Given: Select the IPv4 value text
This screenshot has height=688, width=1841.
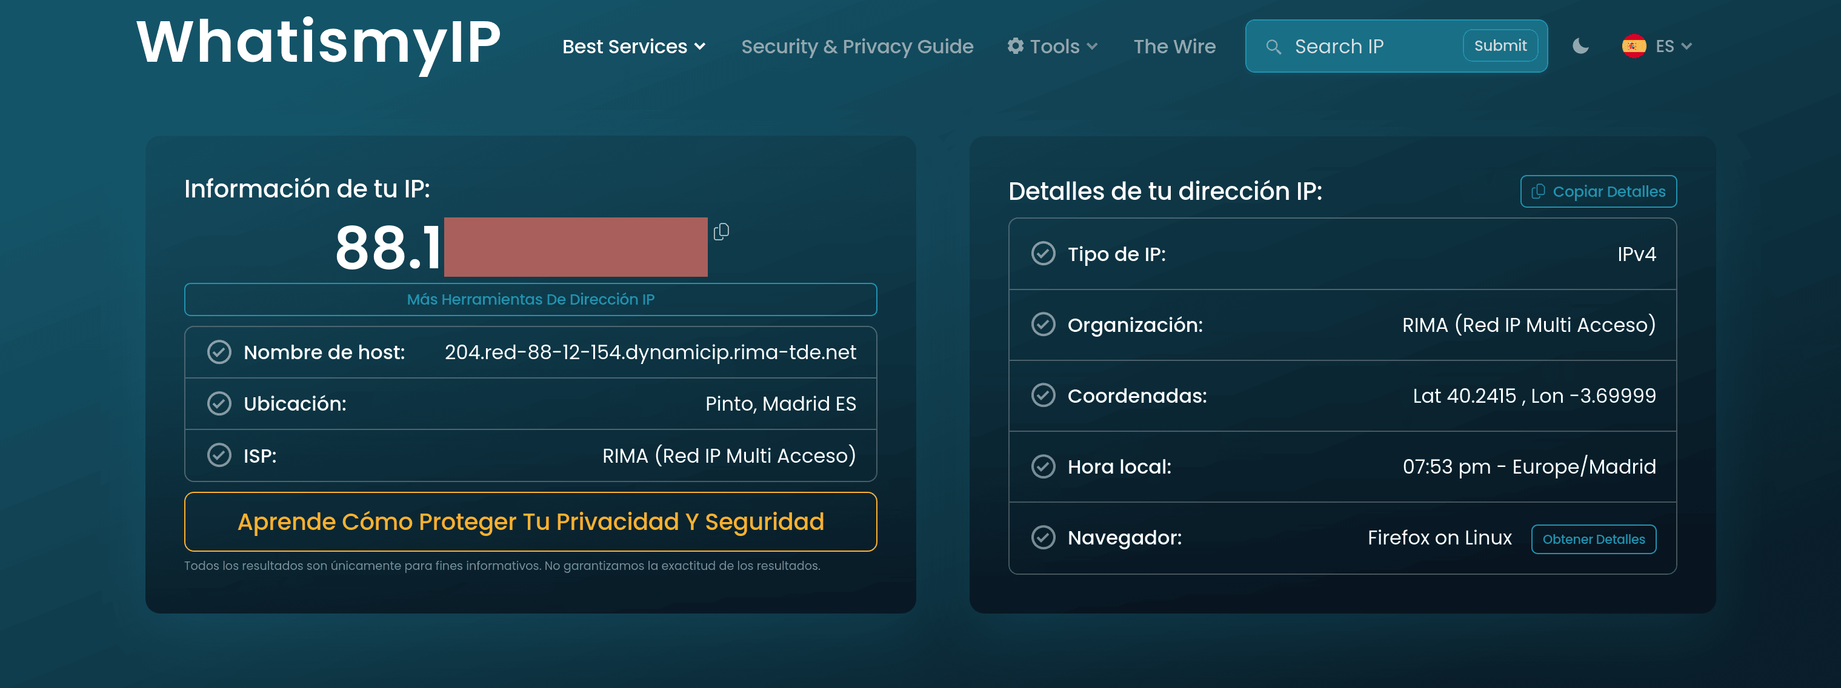Looking at the screenshot, I should 1637,254.
